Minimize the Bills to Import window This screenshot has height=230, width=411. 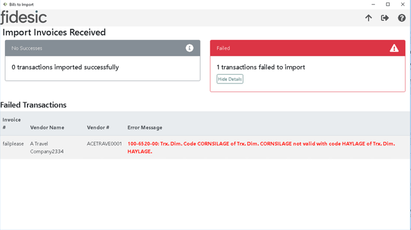373,4
